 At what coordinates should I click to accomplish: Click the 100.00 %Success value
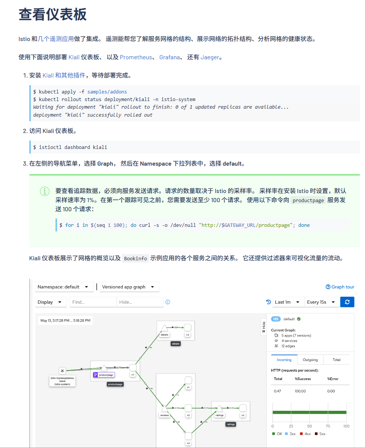pyautogui.click(x=300, y=391)
